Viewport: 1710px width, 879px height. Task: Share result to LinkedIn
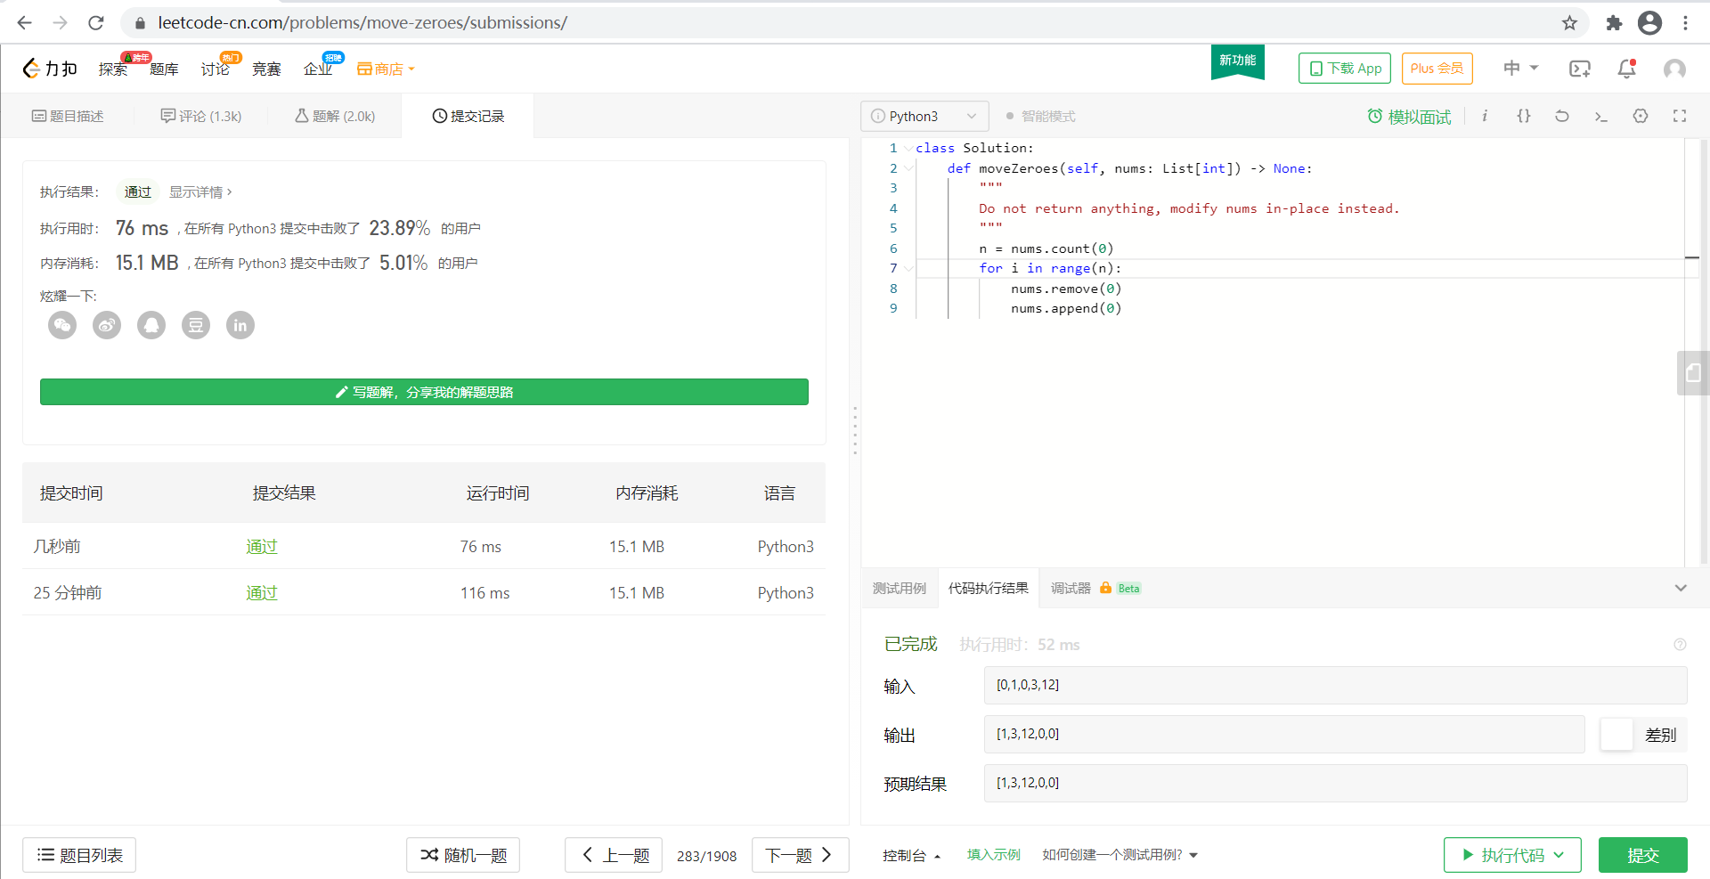coord(240,325)
